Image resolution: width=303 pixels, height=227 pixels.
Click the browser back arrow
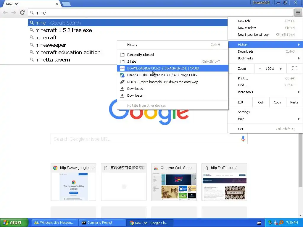[5, 12]
